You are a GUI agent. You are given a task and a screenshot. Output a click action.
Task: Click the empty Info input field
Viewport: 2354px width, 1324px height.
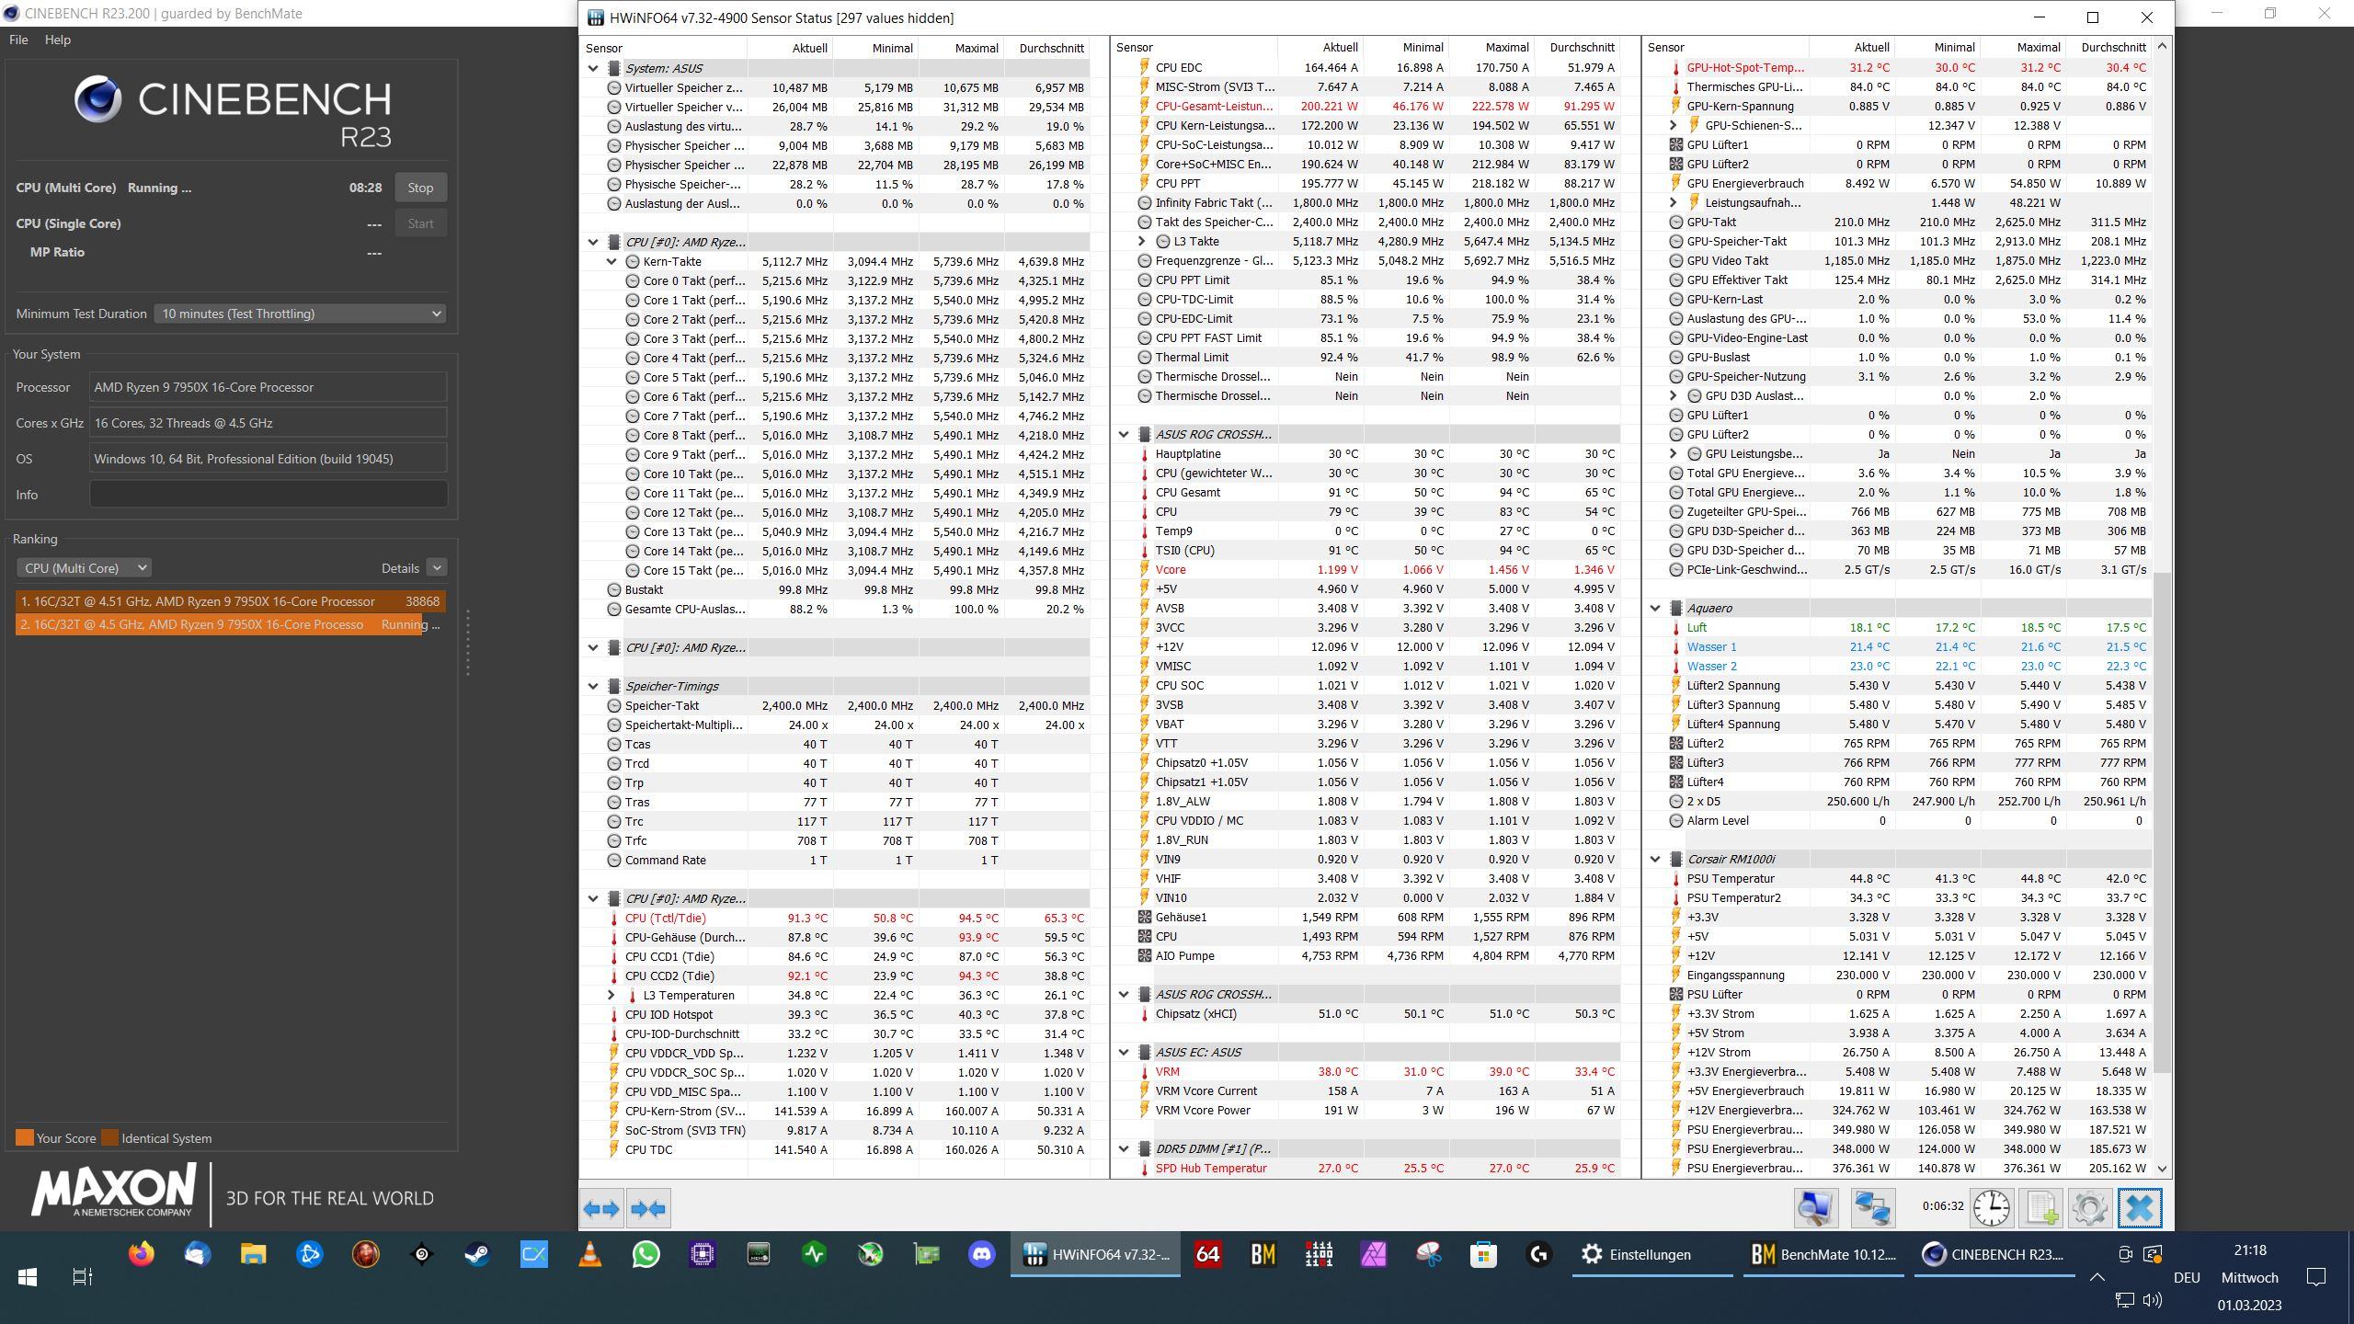(268, 495)
